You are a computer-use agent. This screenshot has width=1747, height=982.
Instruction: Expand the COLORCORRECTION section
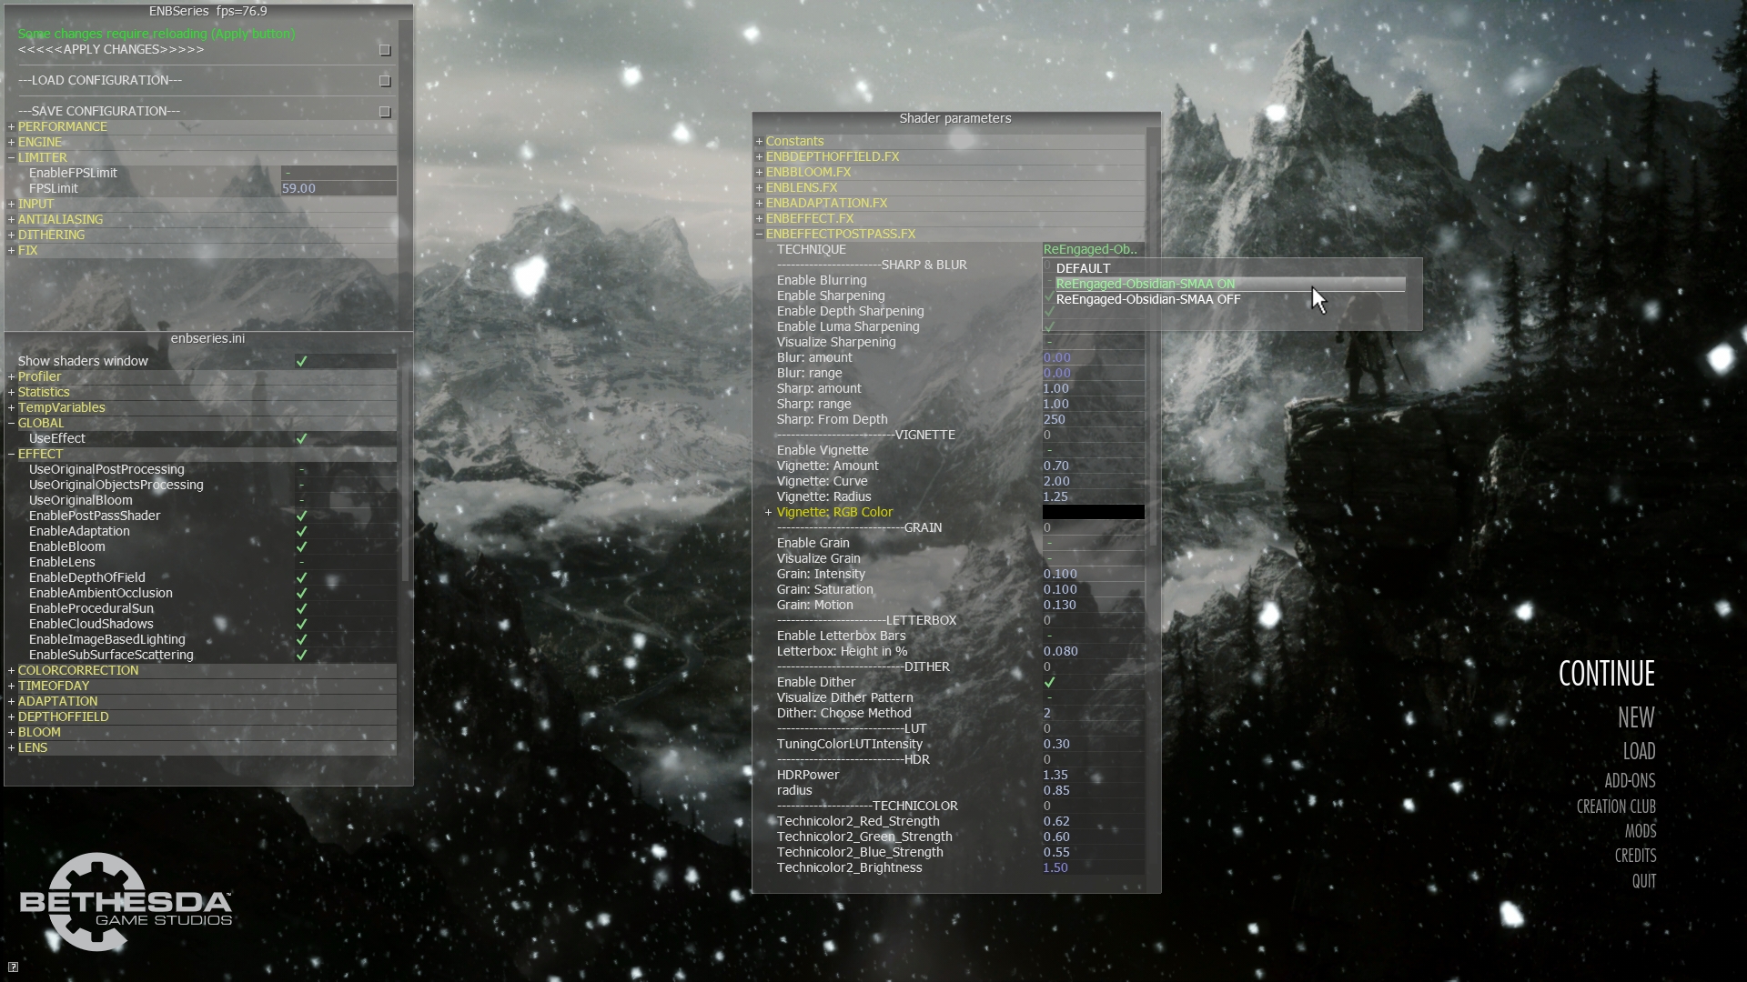[x=11, y=671]
